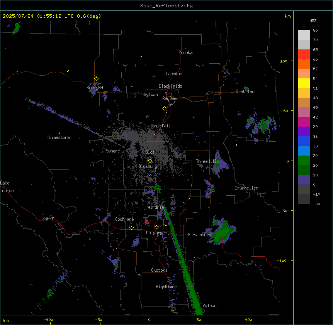Select the yellow diamond marker below Cochrane
This screenshot has width=333, height=325.
(x=131, y=228)
